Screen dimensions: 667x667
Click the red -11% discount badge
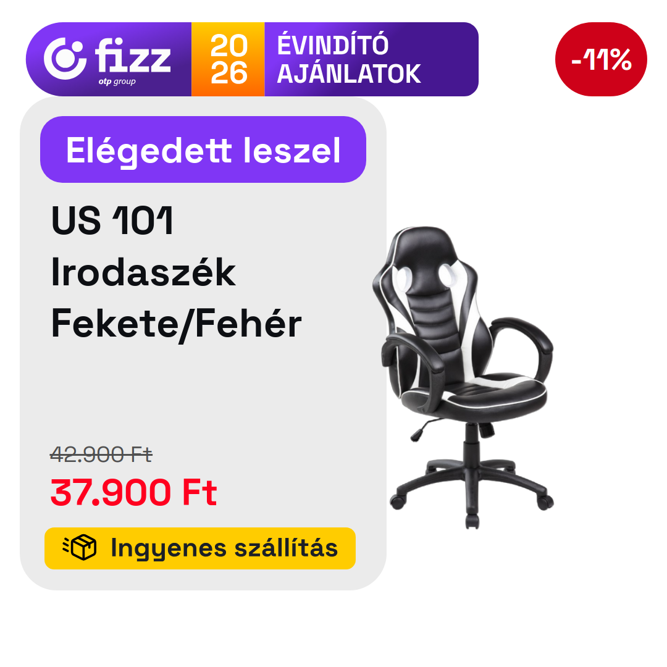pyautogui.click(x=601, y=59)
